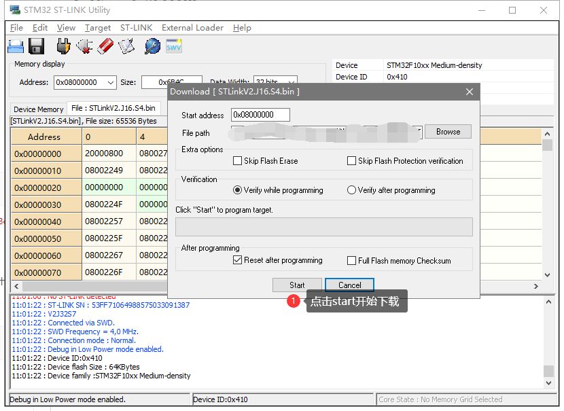Click the memory Size input field
Image resolution: width=564 pixels, height=411 pixels.
point(172,82)
